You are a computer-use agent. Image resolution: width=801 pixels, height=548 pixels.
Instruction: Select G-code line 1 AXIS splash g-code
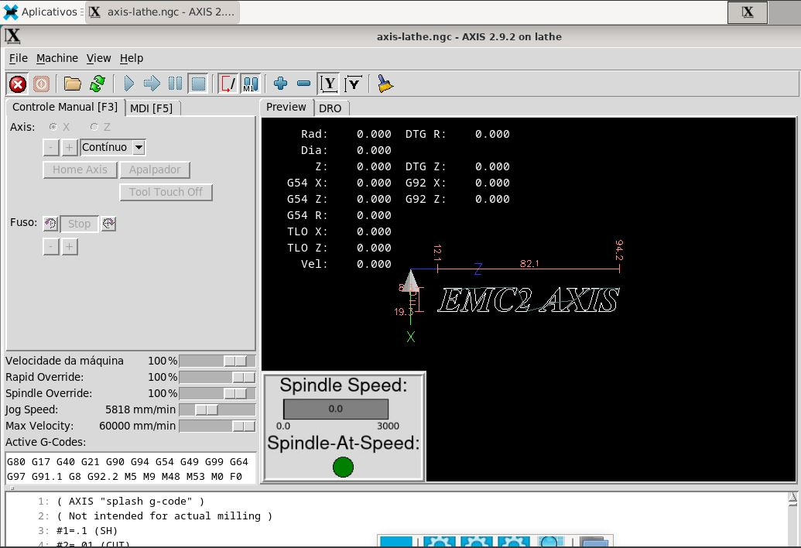click(x=130, y=501)
